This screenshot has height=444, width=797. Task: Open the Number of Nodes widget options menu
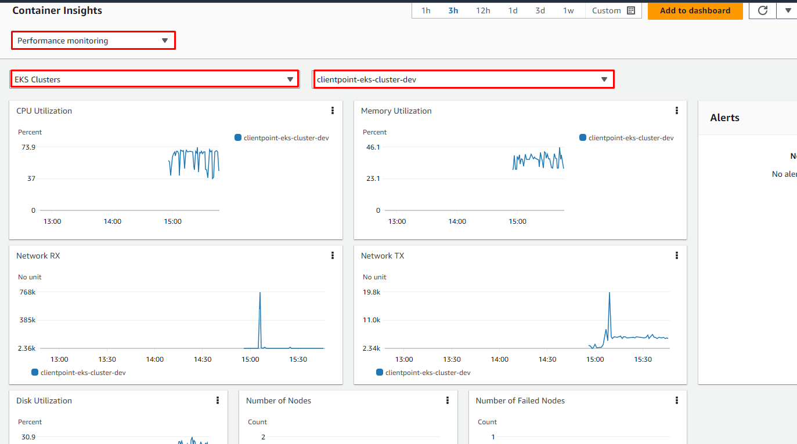pos(448,400)
